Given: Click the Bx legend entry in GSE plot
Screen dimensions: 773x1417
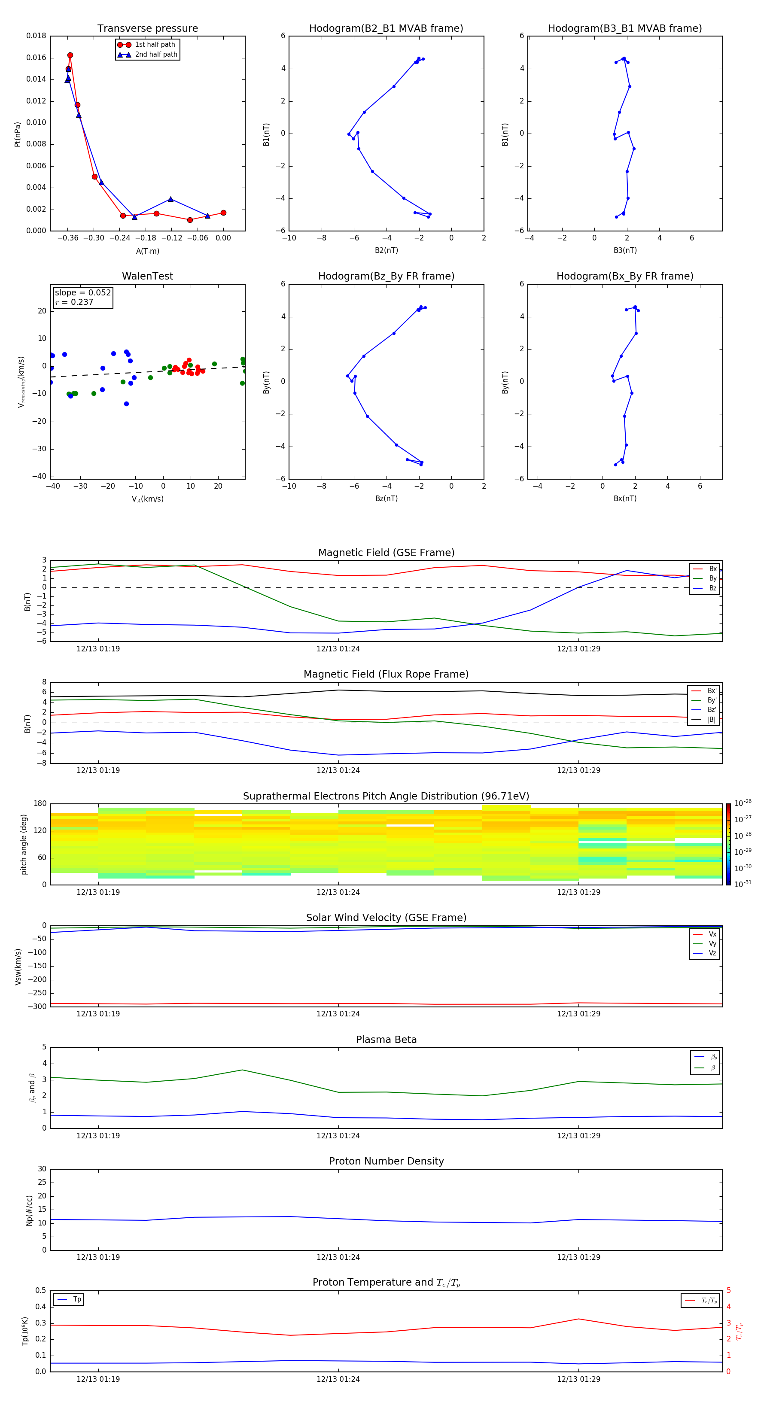Looking at the screenshot, I should tap(705, 569).
